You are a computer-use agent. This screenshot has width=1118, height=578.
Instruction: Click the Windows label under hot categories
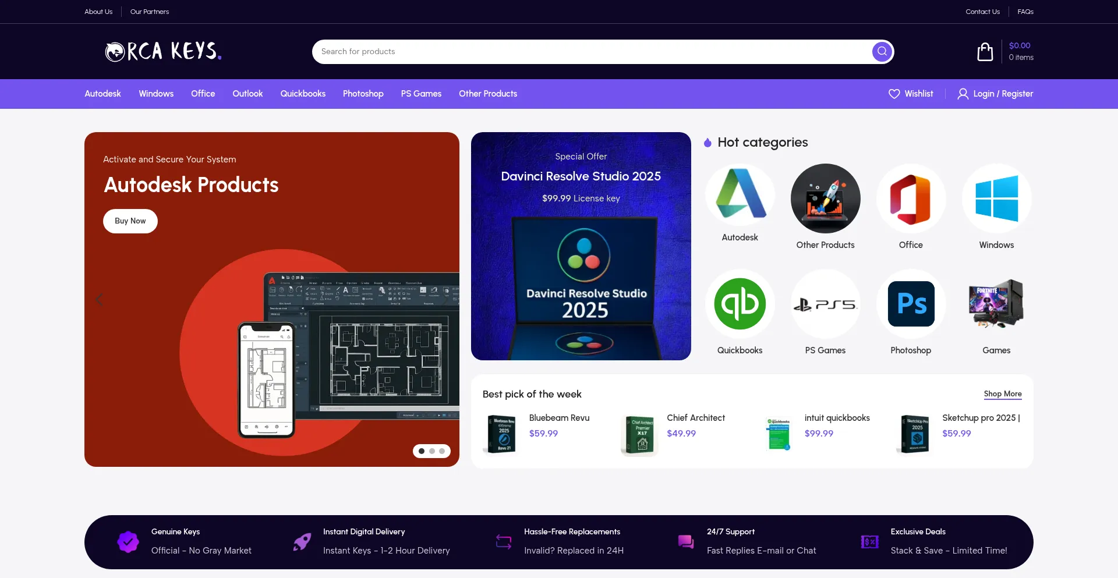pyautogui.click(x=996, y=245)
